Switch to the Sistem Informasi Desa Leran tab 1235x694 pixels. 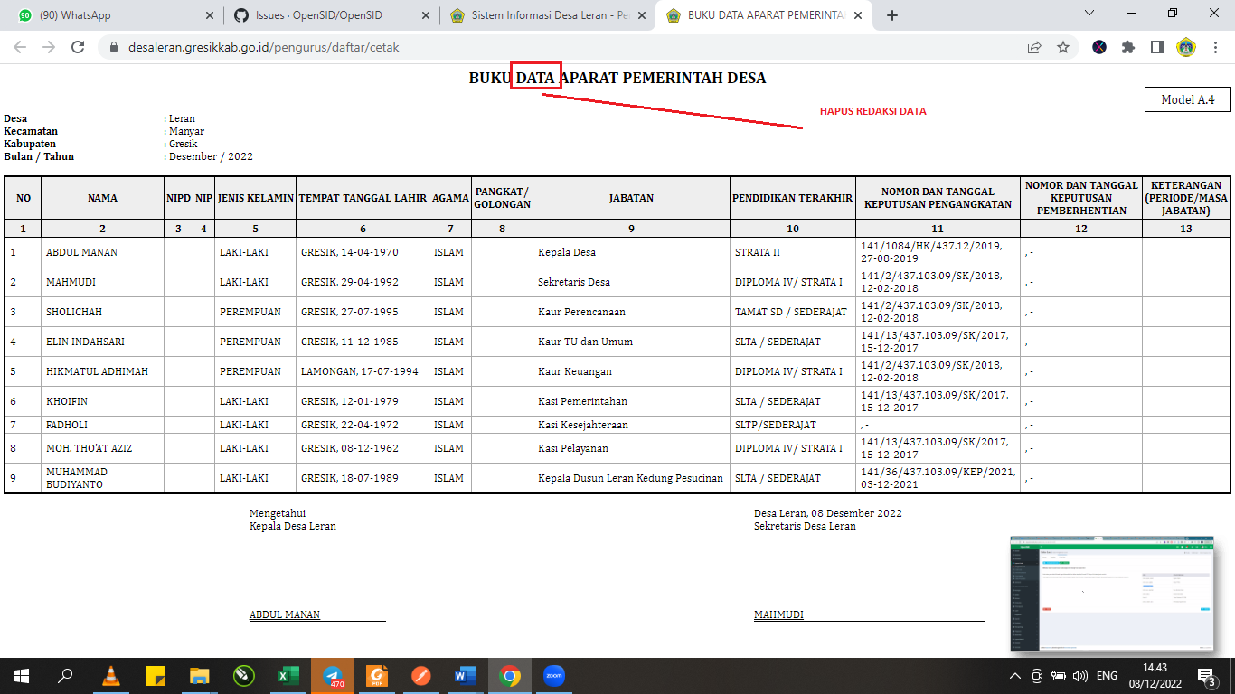[546, 14]
